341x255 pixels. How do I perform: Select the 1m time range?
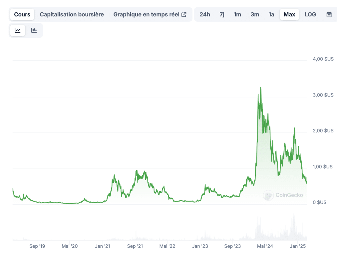(x=237, y=14)
